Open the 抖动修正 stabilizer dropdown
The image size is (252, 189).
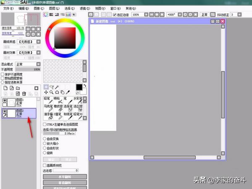pyautogui.click(x=239, y=15)
